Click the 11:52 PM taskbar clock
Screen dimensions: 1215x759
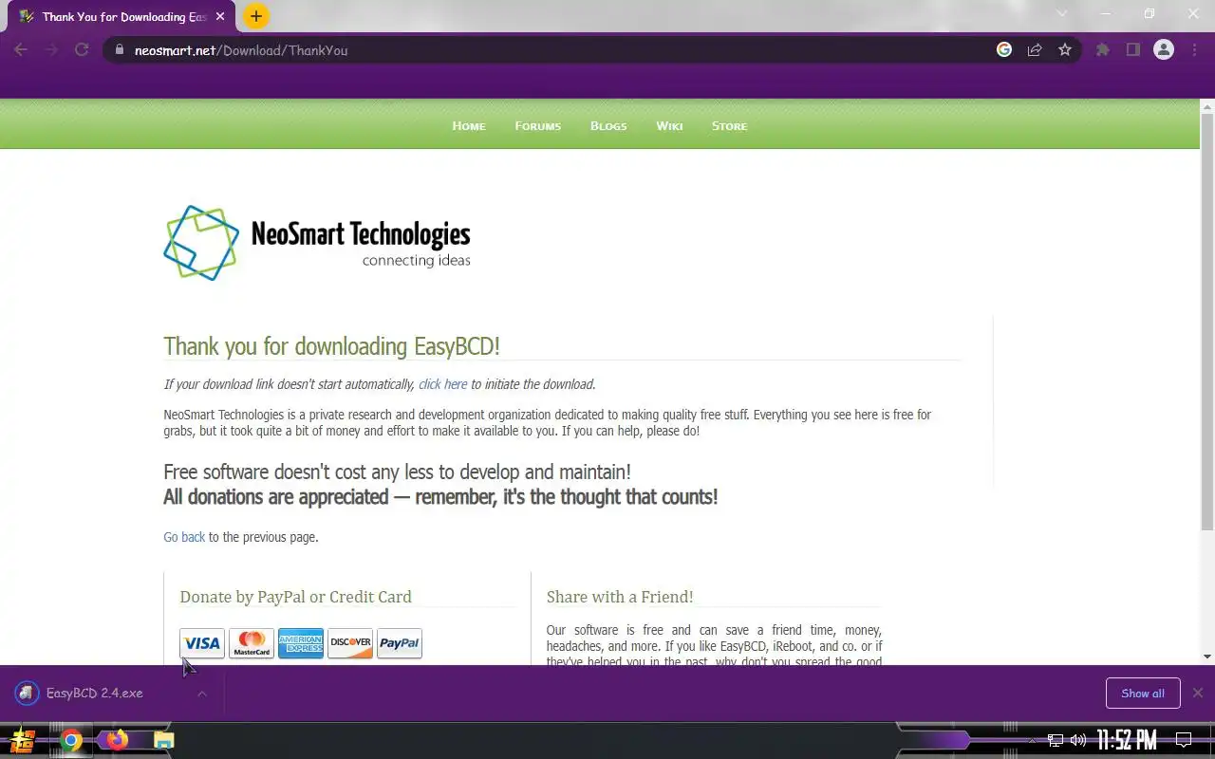click(1127, 740)
